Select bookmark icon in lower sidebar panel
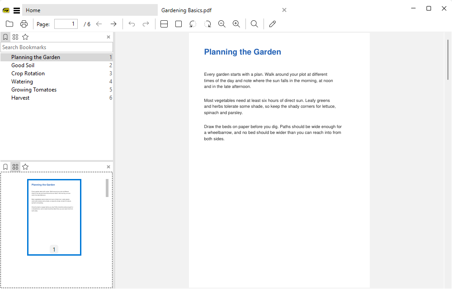Viewport: 452px width, 289px height. coord(5,167)
